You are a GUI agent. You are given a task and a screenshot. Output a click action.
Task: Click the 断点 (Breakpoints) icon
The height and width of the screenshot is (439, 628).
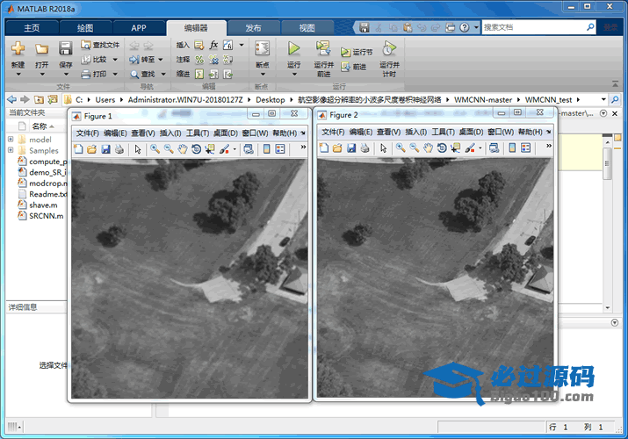pyautogui.click(x=262, y=49)
